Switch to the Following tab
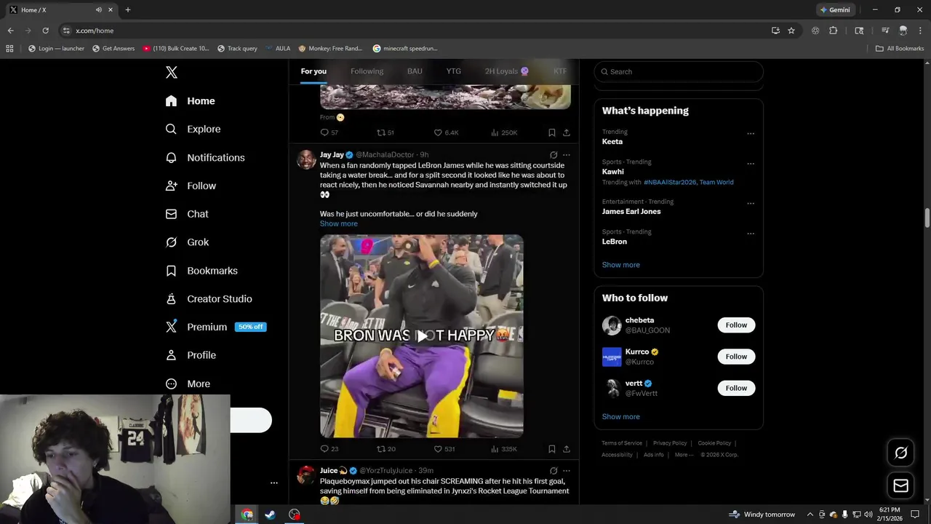 tap(367, 71)
